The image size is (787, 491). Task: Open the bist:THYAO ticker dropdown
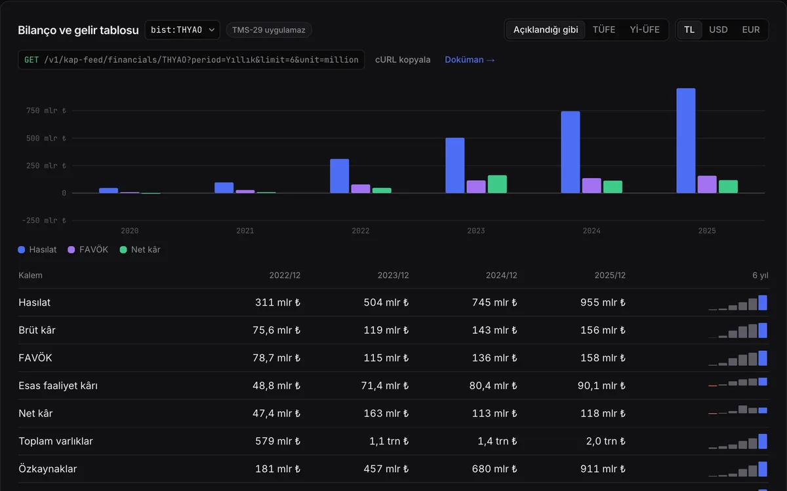(x=182, y=29)
